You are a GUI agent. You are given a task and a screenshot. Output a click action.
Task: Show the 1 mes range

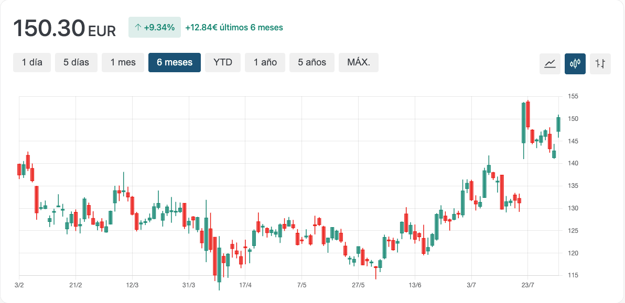point(123,62)
